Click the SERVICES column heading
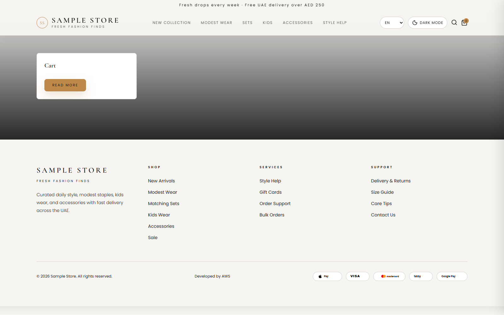This screenshot has height=315, width=504. click(x=271, y=167)
